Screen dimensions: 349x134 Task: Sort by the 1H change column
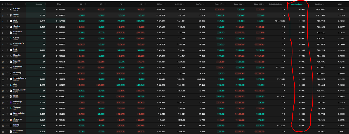pos(81,4)
